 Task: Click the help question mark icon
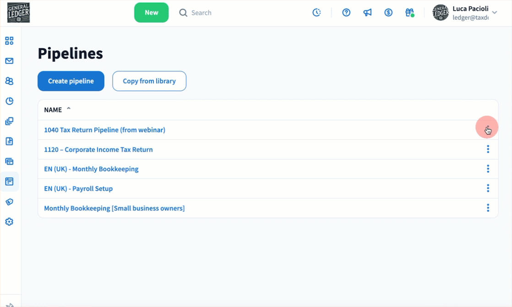346,13
